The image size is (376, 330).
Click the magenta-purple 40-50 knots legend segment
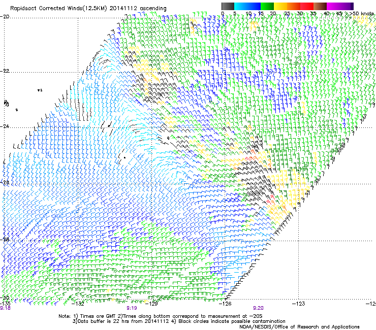[x=340, y=6]
